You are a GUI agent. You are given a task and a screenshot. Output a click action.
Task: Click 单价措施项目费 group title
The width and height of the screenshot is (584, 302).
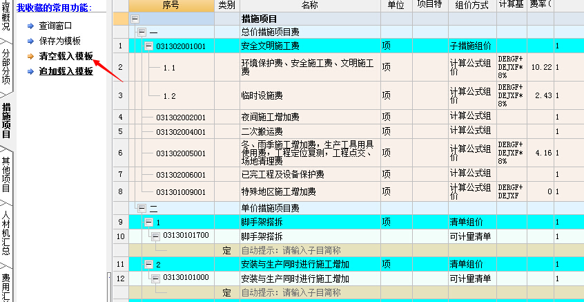click(x=271, y=208)
